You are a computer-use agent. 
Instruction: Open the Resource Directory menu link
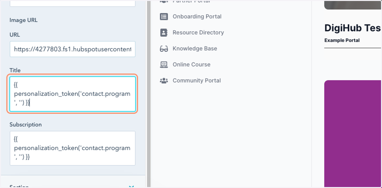(198, 33)
